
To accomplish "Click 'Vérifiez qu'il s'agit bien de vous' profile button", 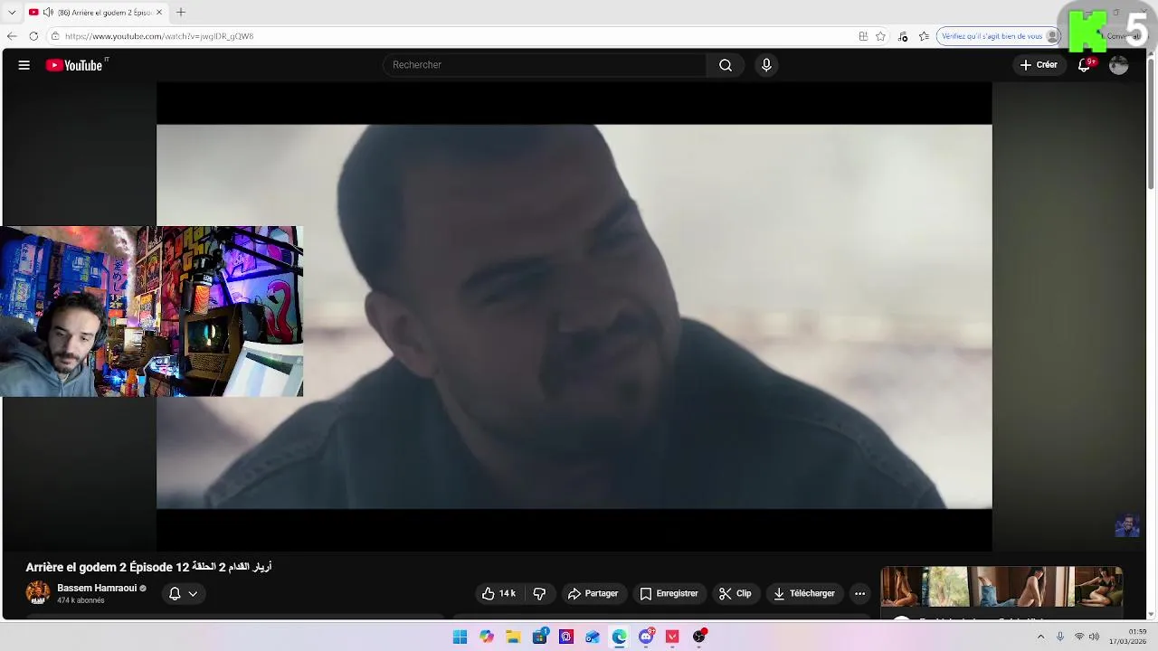I will [999, 36].
